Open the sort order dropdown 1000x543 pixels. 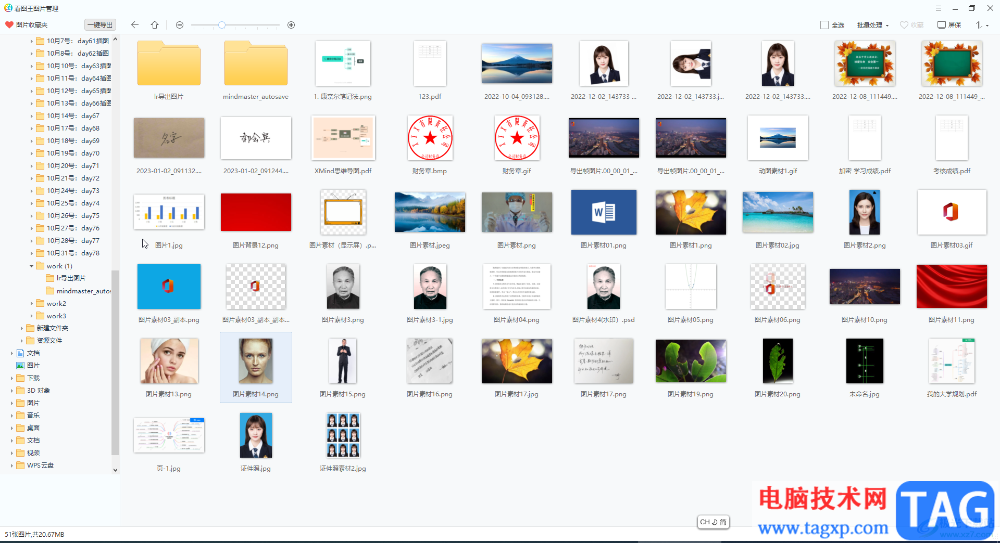pyautogui.click(x=982, y=25)
